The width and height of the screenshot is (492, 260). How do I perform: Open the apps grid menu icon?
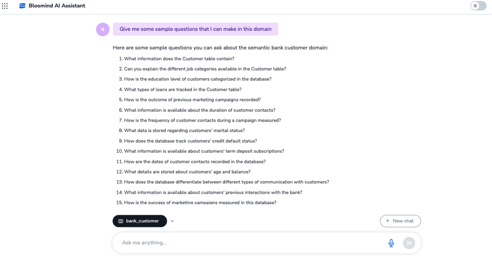point(5,6)
